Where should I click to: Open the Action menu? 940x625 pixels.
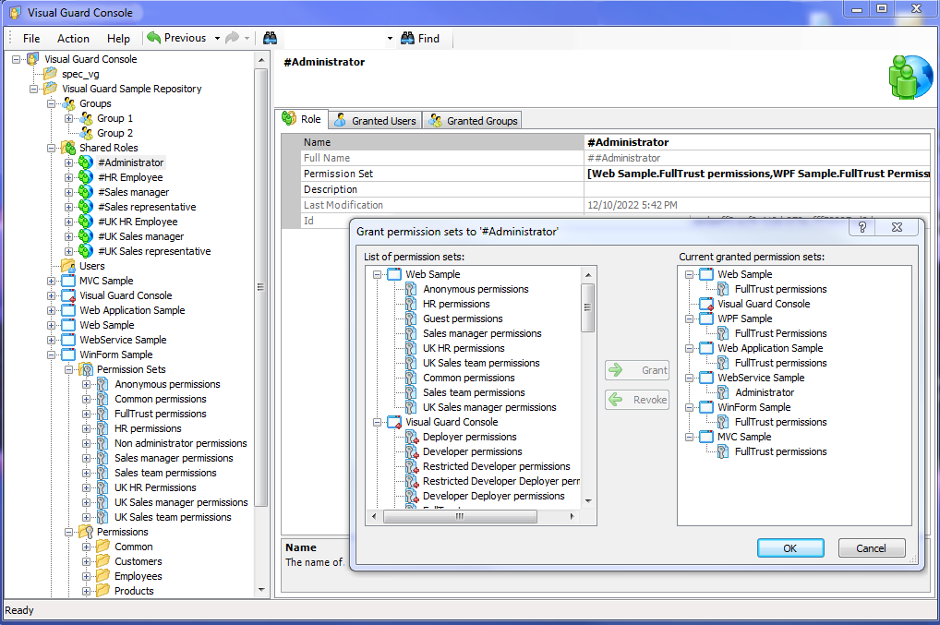(73, 39)
